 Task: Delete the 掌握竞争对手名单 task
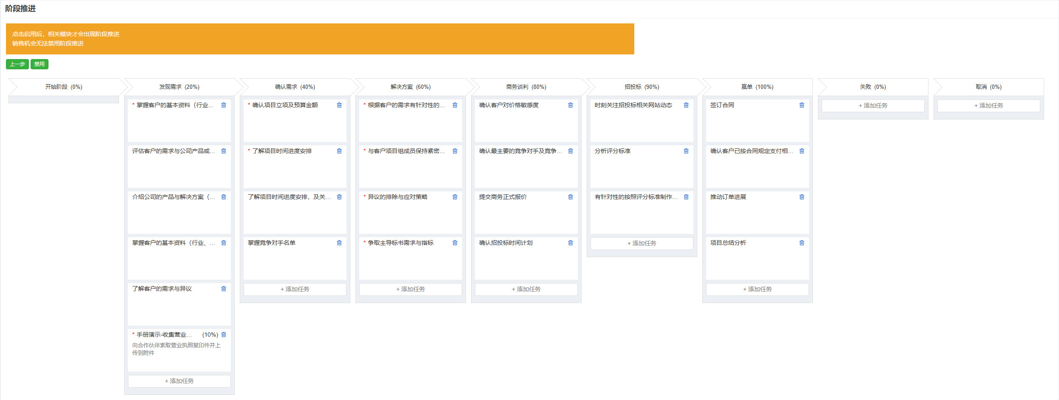[x=339, y=243]
